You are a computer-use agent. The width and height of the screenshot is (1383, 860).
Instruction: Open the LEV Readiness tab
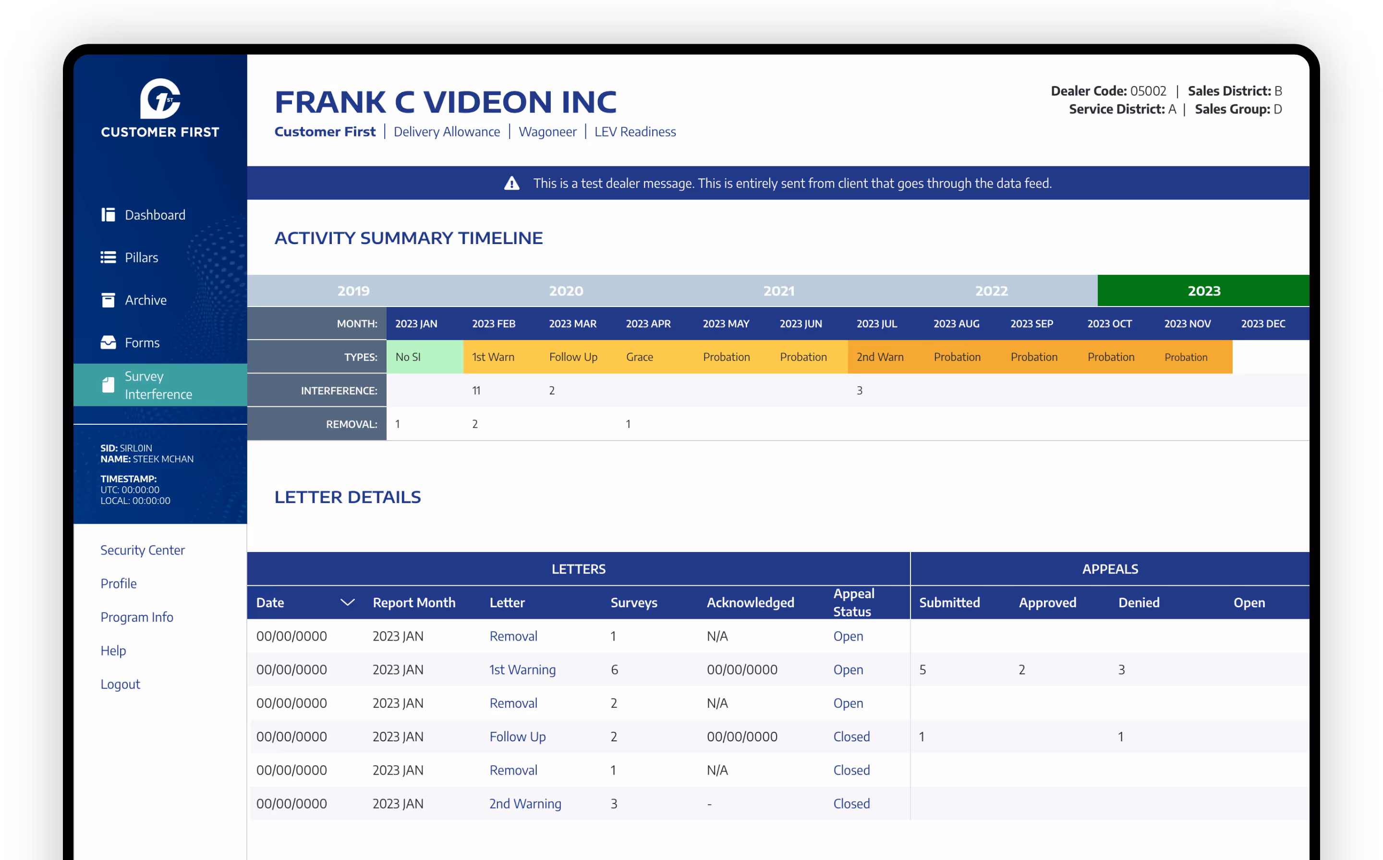pos(635,131)
